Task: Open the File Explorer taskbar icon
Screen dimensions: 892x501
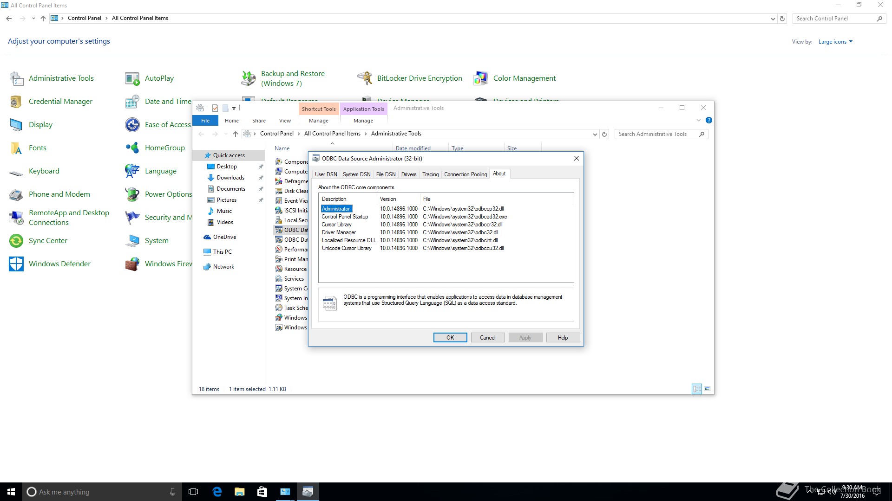Action: tap(240, 492)
